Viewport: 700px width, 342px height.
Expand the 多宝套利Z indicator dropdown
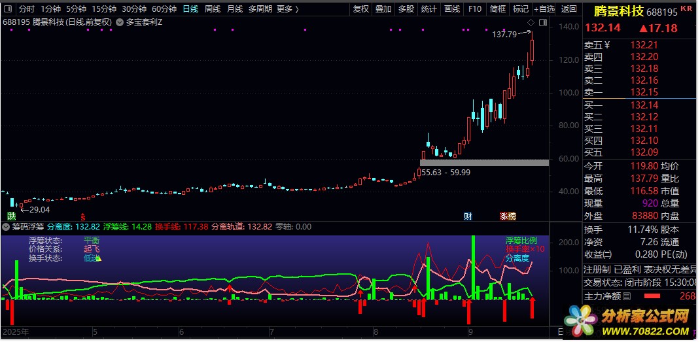tap(120, 22)
